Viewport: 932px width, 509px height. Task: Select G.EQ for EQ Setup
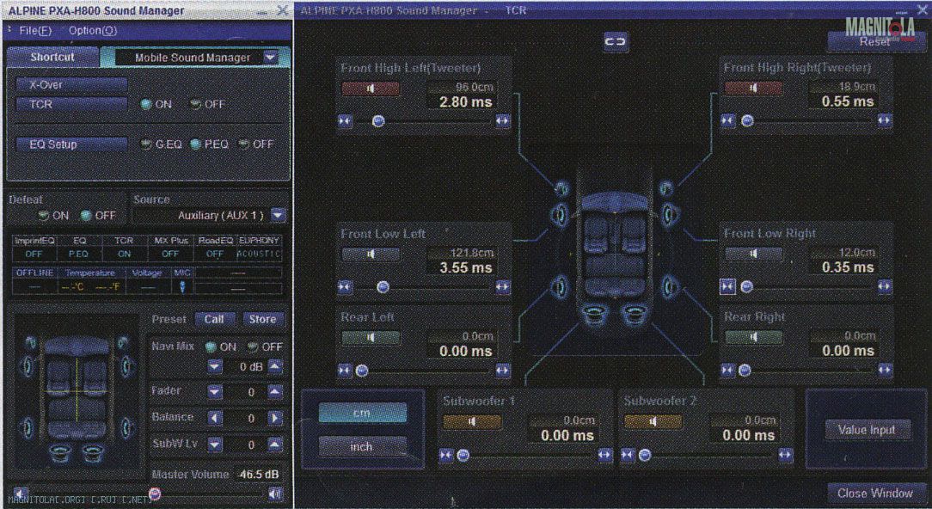coord(146,144)
